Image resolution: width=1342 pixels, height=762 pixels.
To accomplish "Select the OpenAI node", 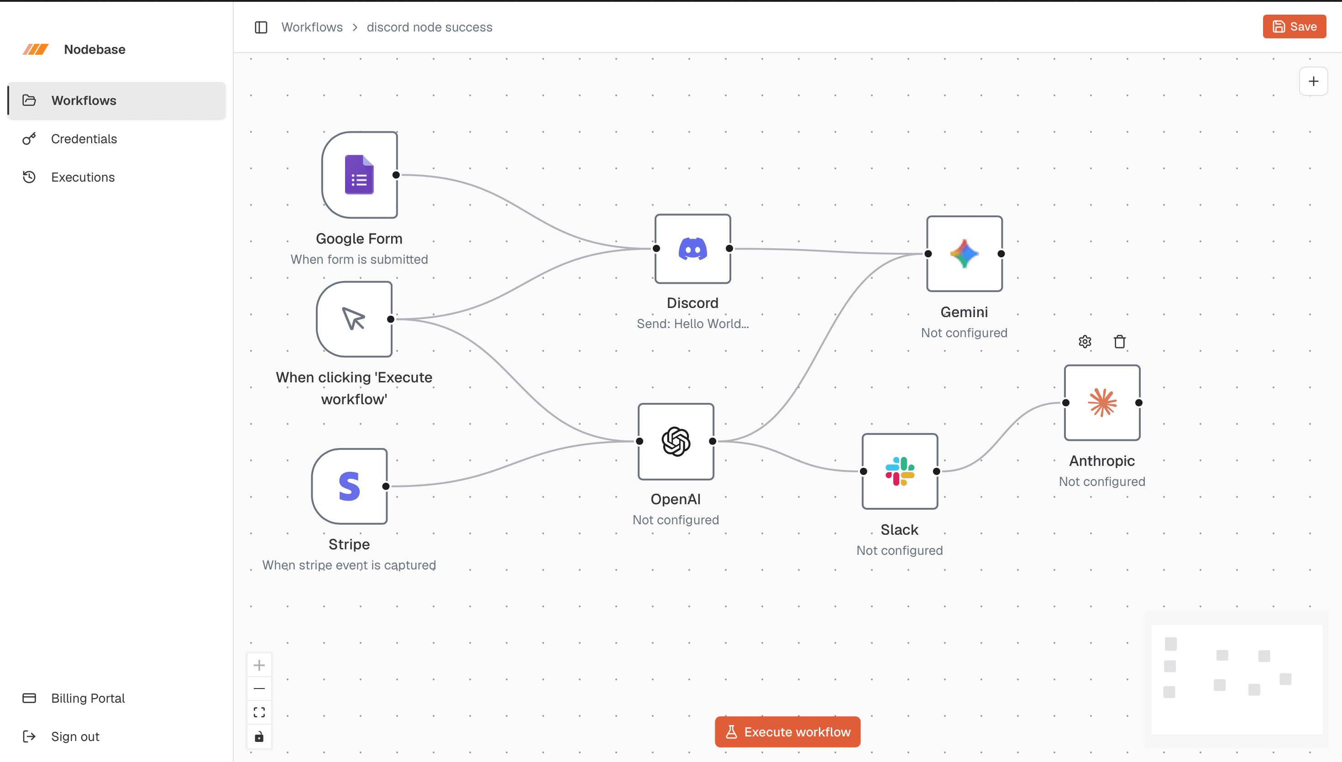I will pos(676,441).
